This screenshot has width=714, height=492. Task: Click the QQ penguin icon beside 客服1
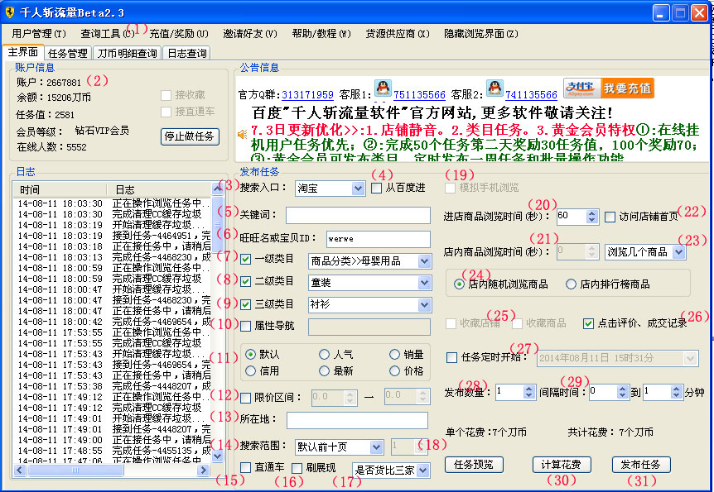tap(382, 88)
